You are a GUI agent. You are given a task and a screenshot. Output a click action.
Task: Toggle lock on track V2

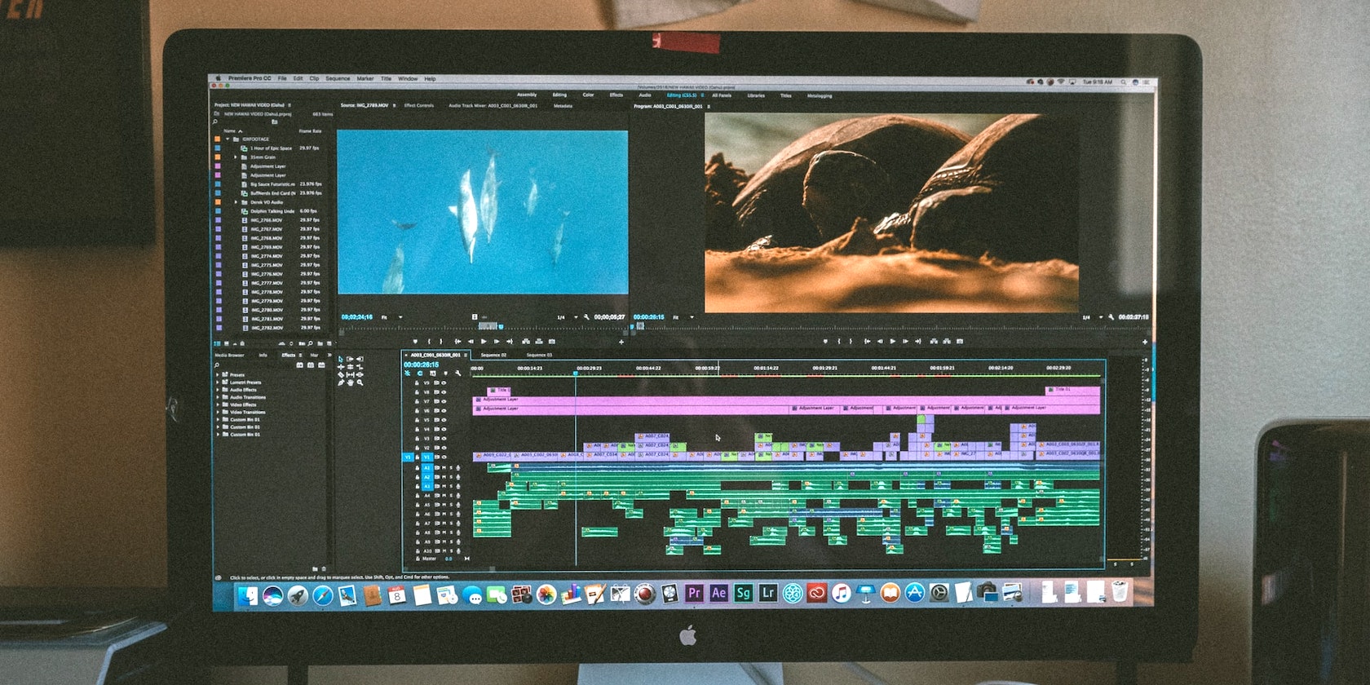coord(417,448)
